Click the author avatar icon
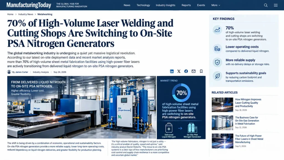 [9, 72]
